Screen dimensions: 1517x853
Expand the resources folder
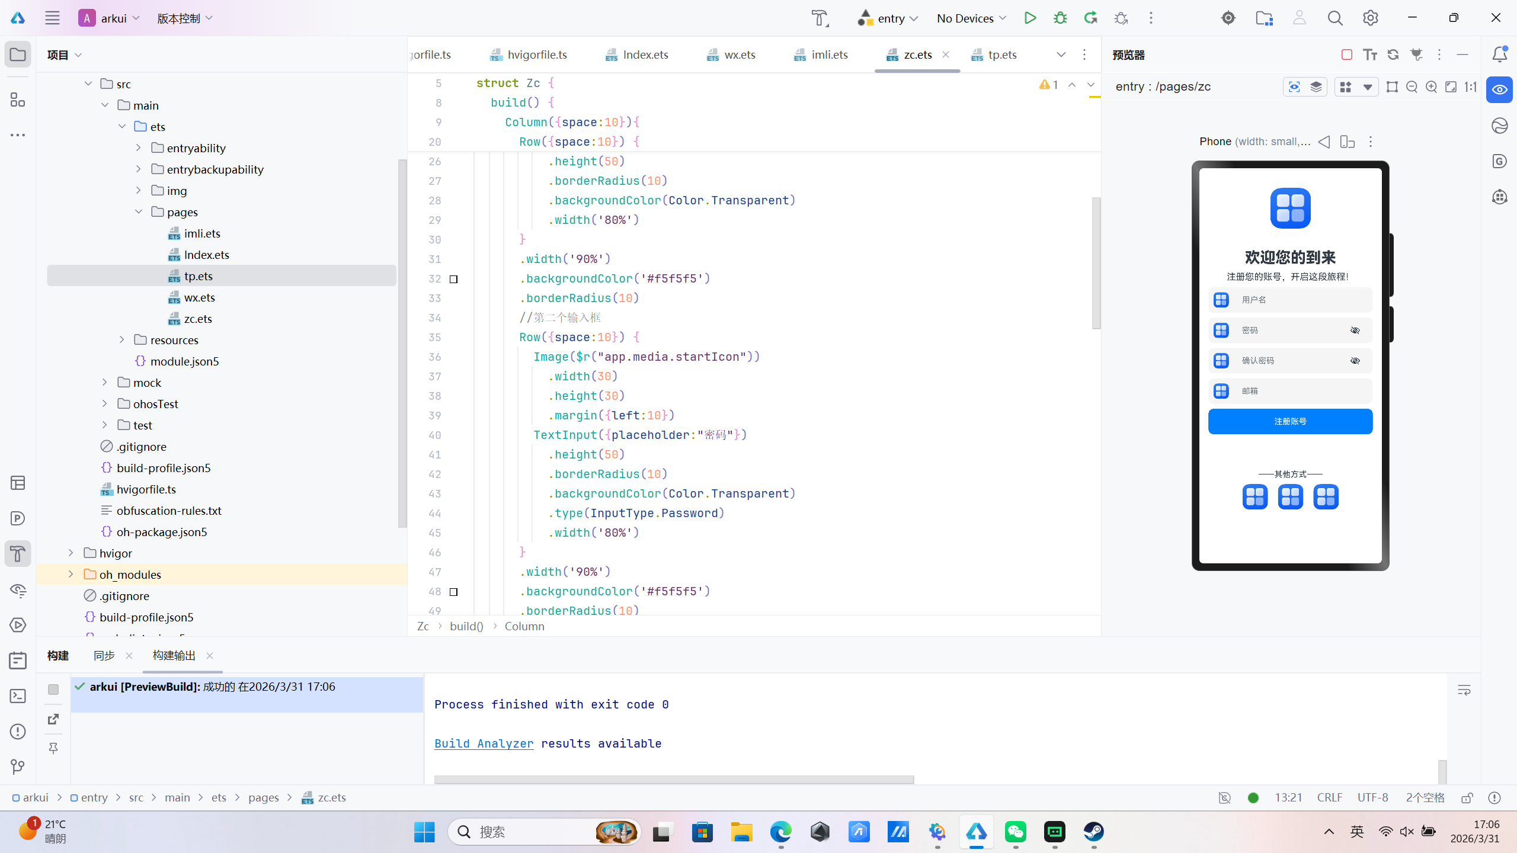point(122,340)
